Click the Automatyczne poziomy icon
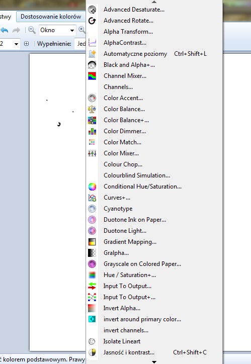Screen dimensions: 251x364 [92, 54]
